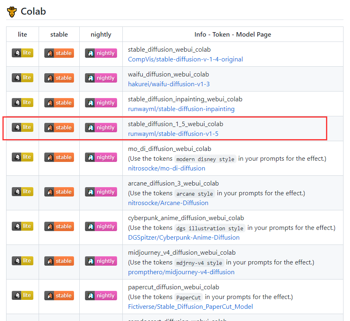The height and width of the screenshot is (321, 350).
Task: Open the CompVis/stable-diffusion-v-1-4-original link
Action: [185, 59]
